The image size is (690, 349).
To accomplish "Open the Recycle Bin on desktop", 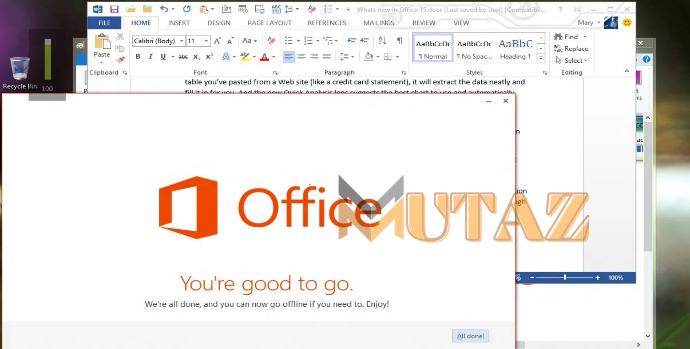I will tap(20, 73).
